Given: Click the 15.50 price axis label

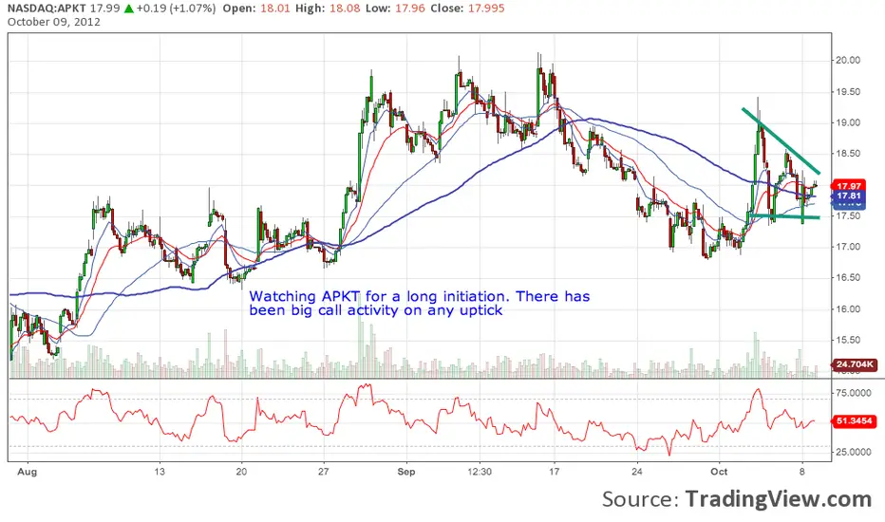Looking at the screenshot, I should 848,341.
